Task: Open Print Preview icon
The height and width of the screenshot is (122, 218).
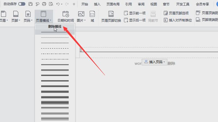Action: click(51, 4)
